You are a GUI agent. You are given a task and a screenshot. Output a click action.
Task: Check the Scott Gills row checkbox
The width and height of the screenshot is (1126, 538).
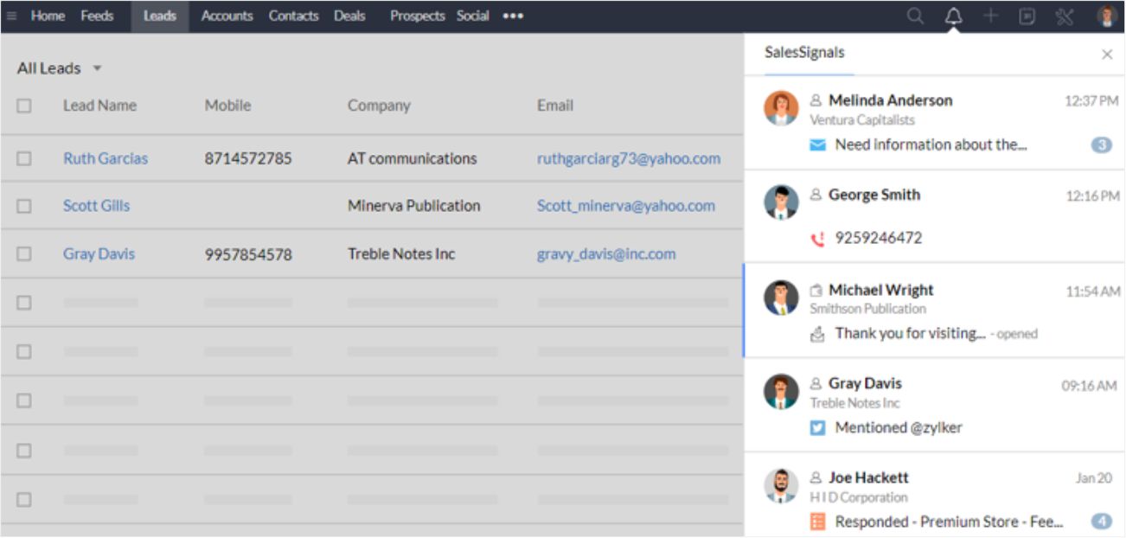[24, 206]
